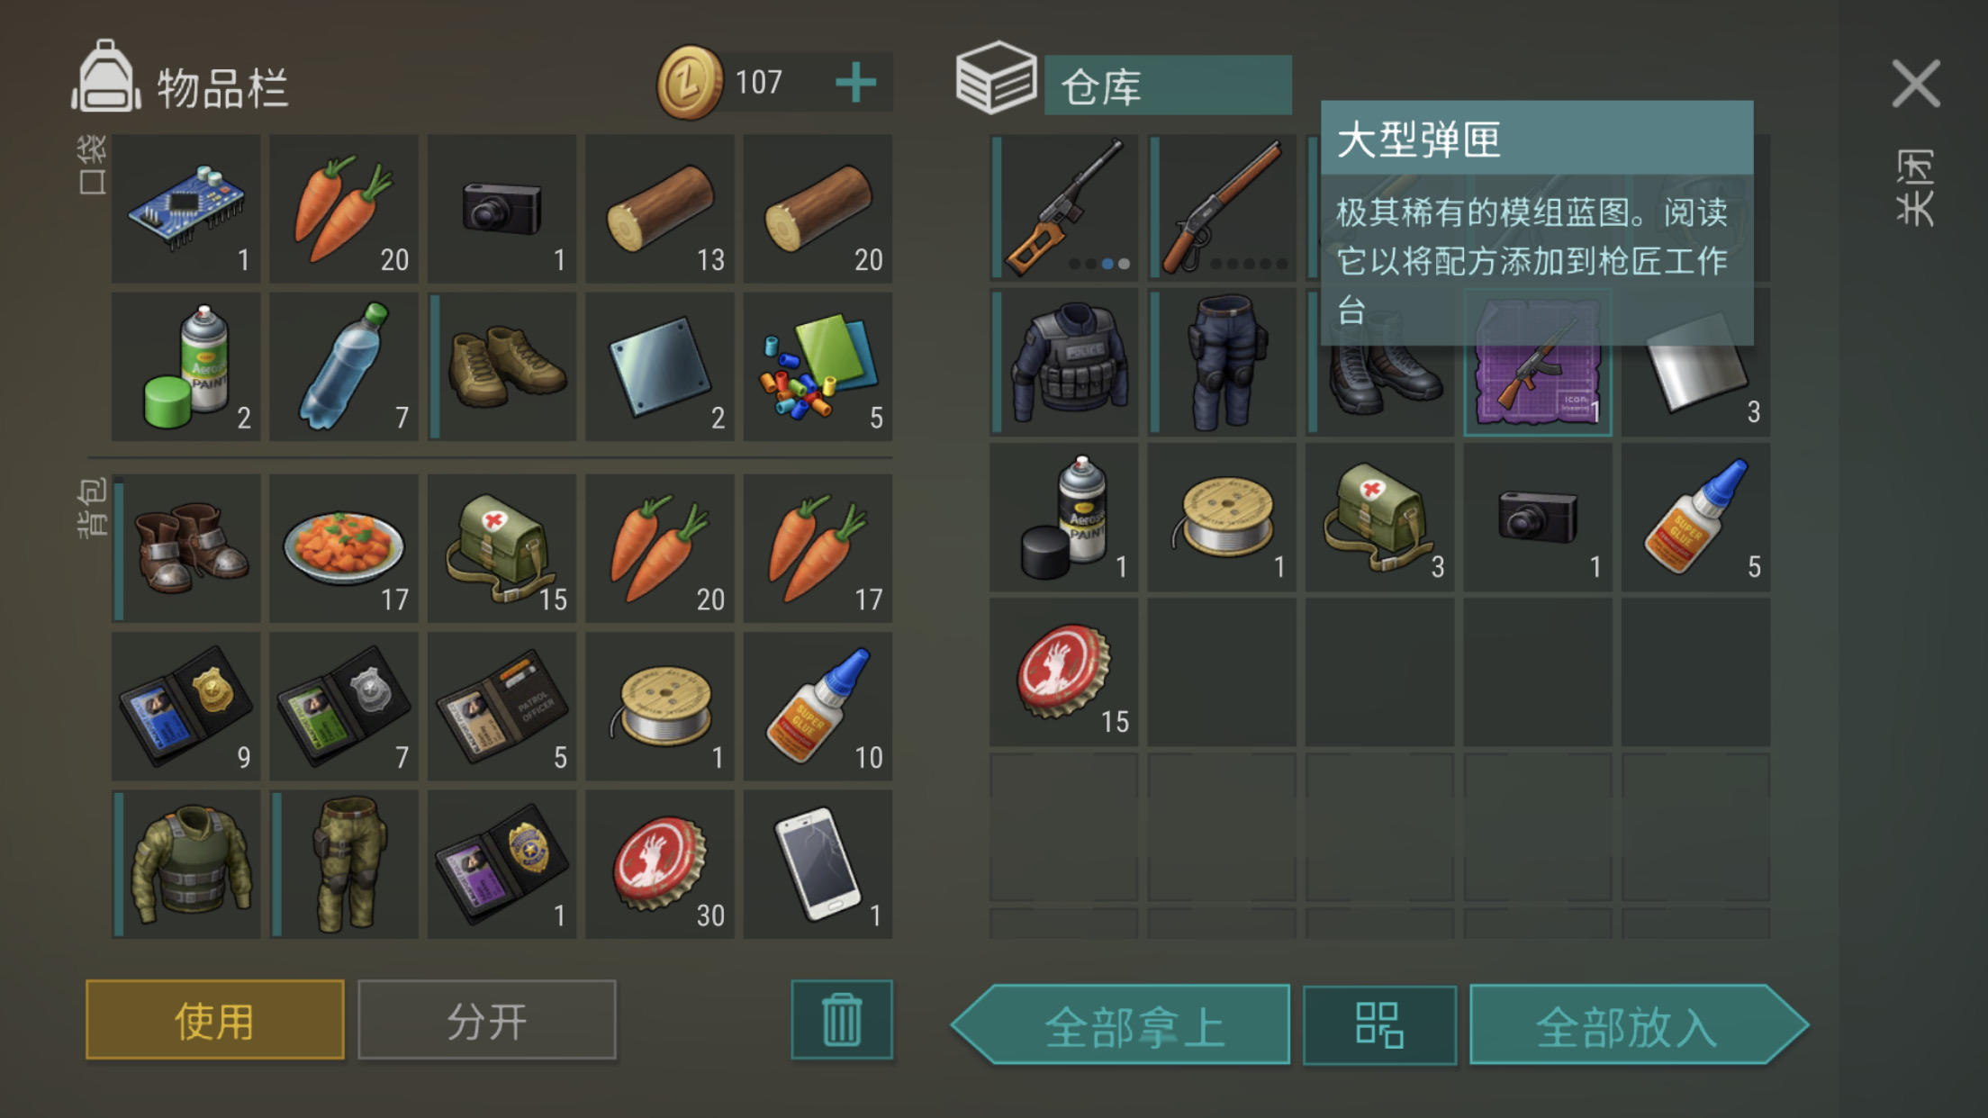Image resolution: width=1988 pixels, height=1118 pixels.
Task: Pick the stack of 15 bottle caps in storage
Action: click(1064, 672)
